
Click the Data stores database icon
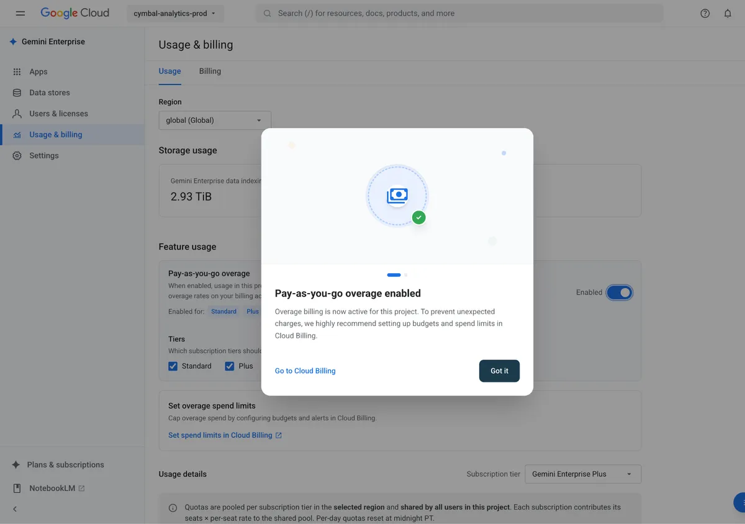click(x=17, y=93)
